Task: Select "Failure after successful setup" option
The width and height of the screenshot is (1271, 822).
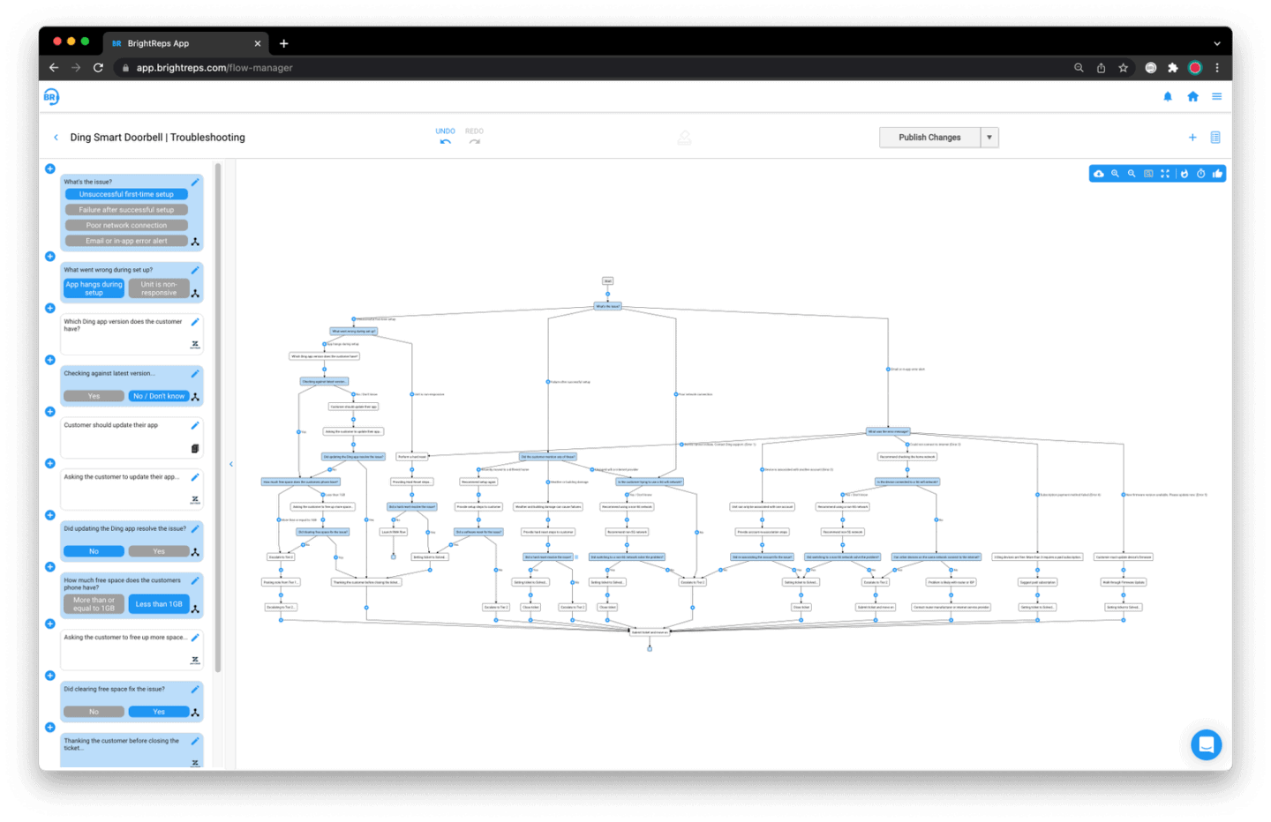Action: click(126, 210)
